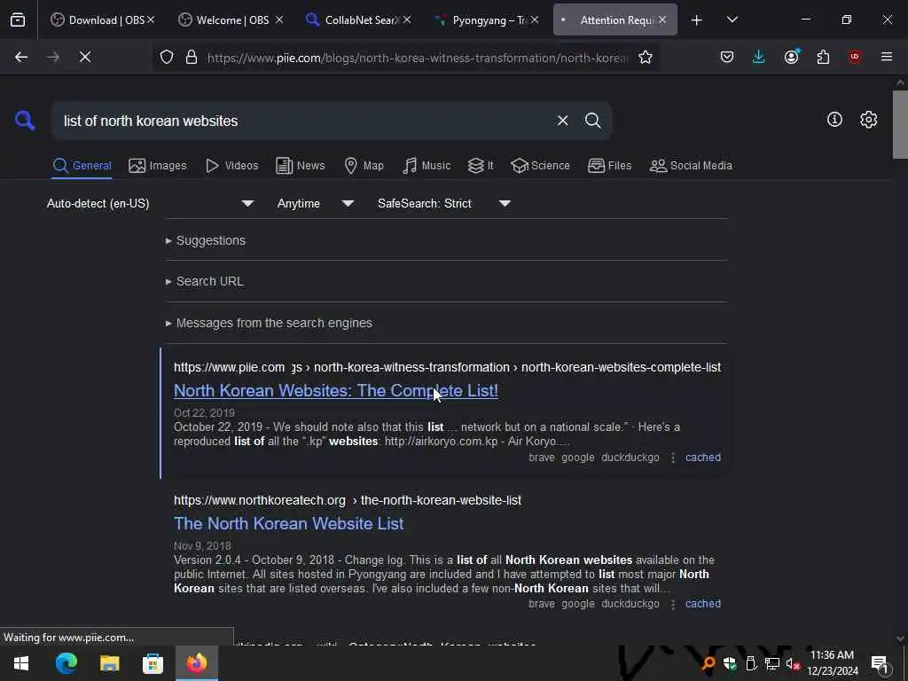Open the Anytime time range dropdown
The height and width of the screenshot is (681, 908).
315,203
